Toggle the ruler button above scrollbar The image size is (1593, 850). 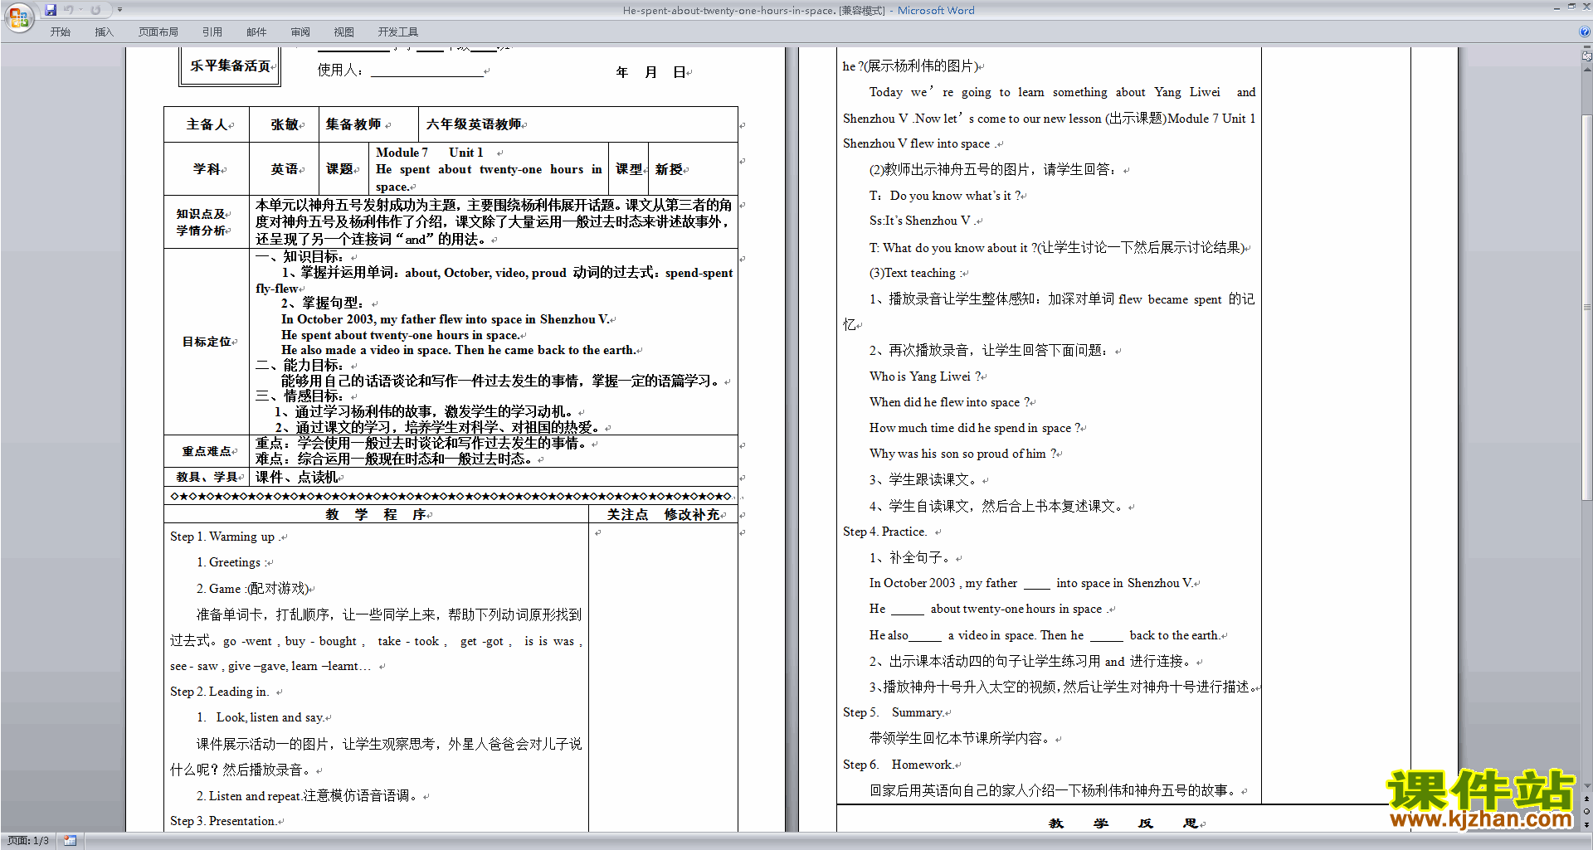pyautogui.click(x=1587, y=56)
